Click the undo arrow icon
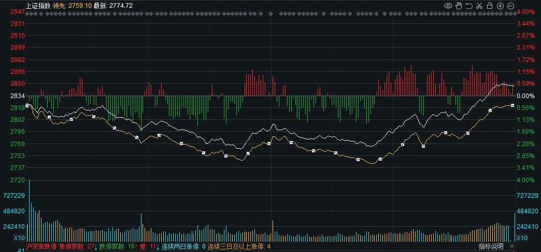The width and height of the screenshot is (541, 252). 469,6
